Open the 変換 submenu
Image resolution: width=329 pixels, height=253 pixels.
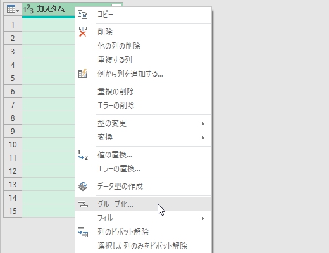click(x=143, y=137)
